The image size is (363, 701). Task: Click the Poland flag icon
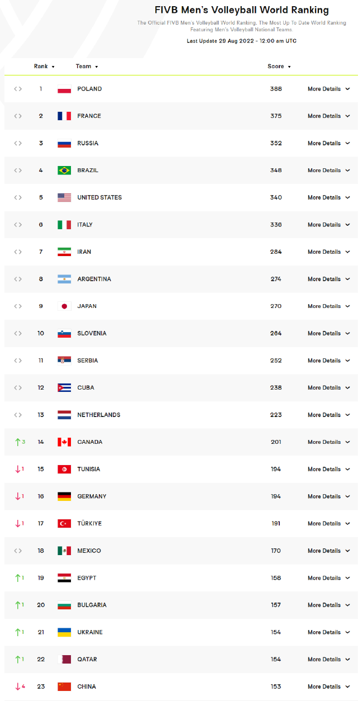click(x=64, y=89)
